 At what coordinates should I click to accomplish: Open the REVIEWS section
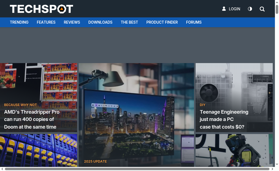72,22
